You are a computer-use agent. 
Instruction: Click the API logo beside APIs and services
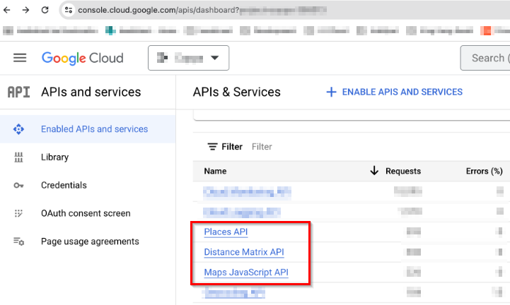tap(18, 92)
